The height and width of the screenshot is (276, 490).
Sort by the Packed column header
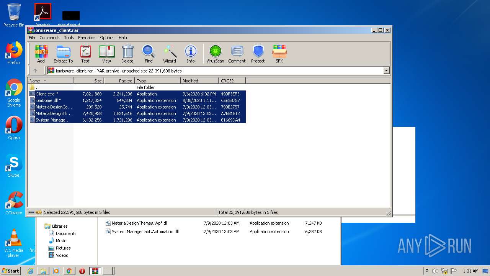[x=119, y=81]
